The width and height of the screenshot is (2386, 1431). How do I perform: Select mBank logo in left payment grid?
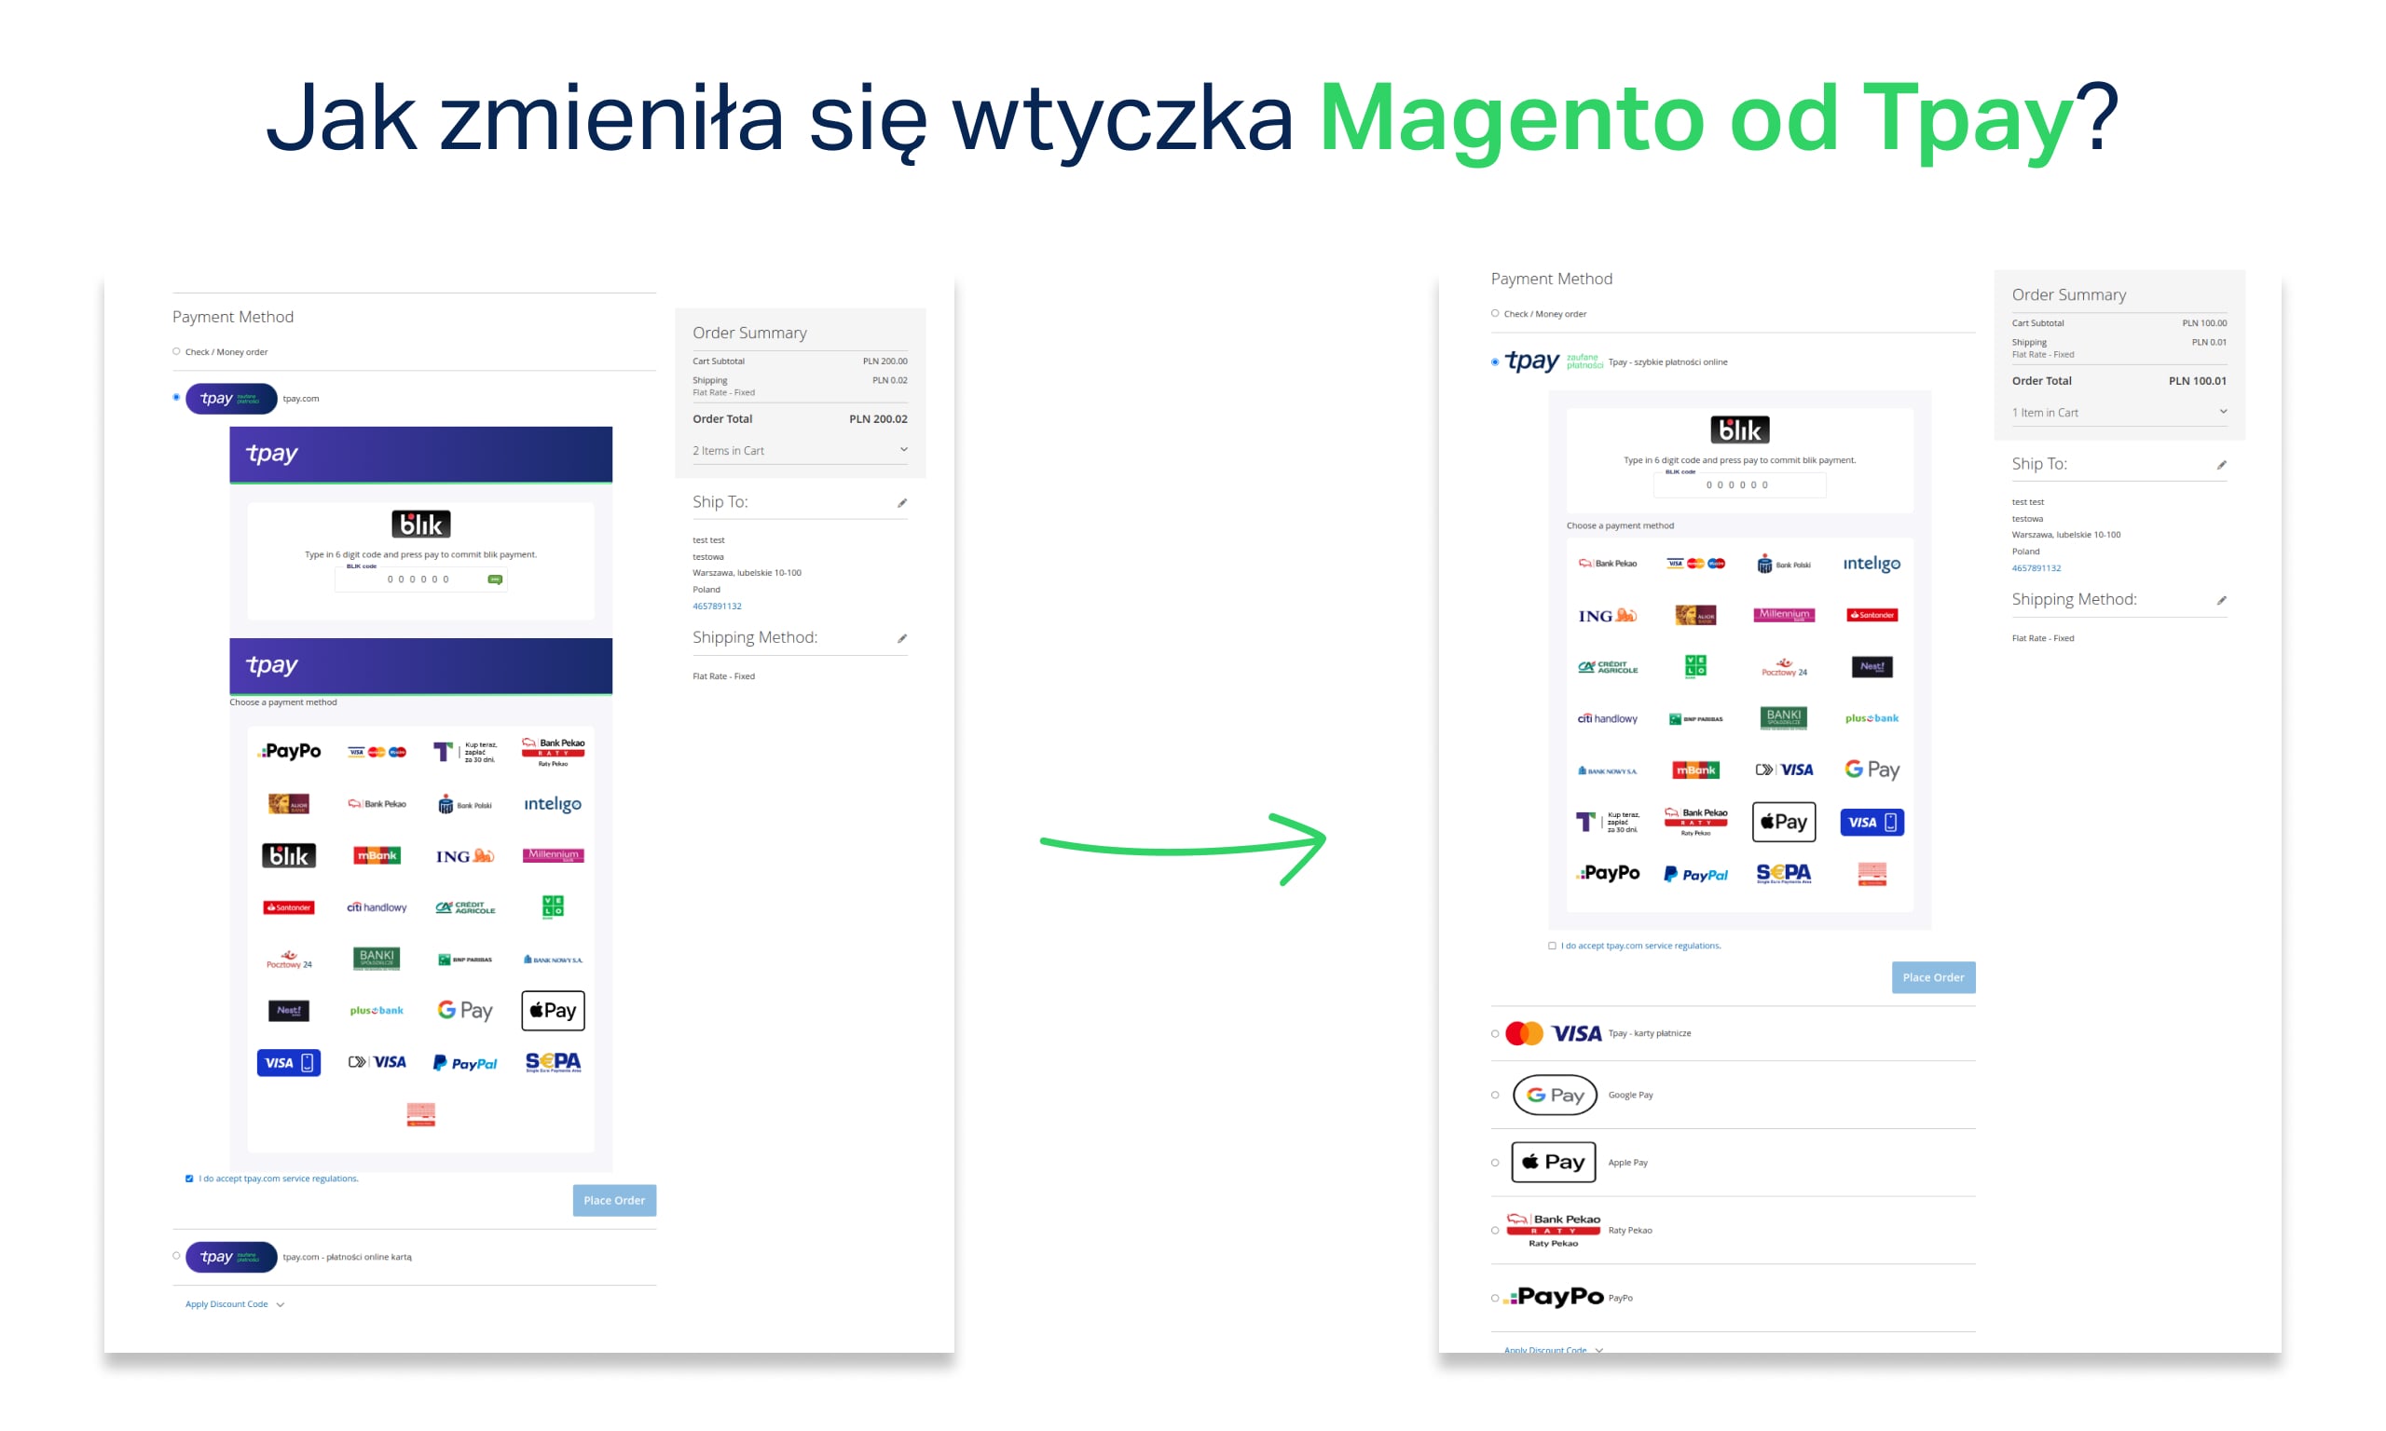point(377,855)
